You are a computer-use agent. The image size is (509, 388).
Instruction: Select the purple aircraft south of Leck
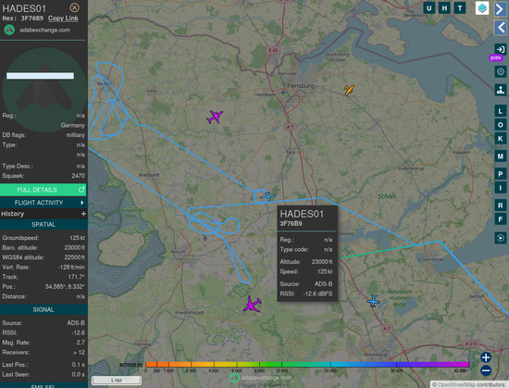coord(215,117)
